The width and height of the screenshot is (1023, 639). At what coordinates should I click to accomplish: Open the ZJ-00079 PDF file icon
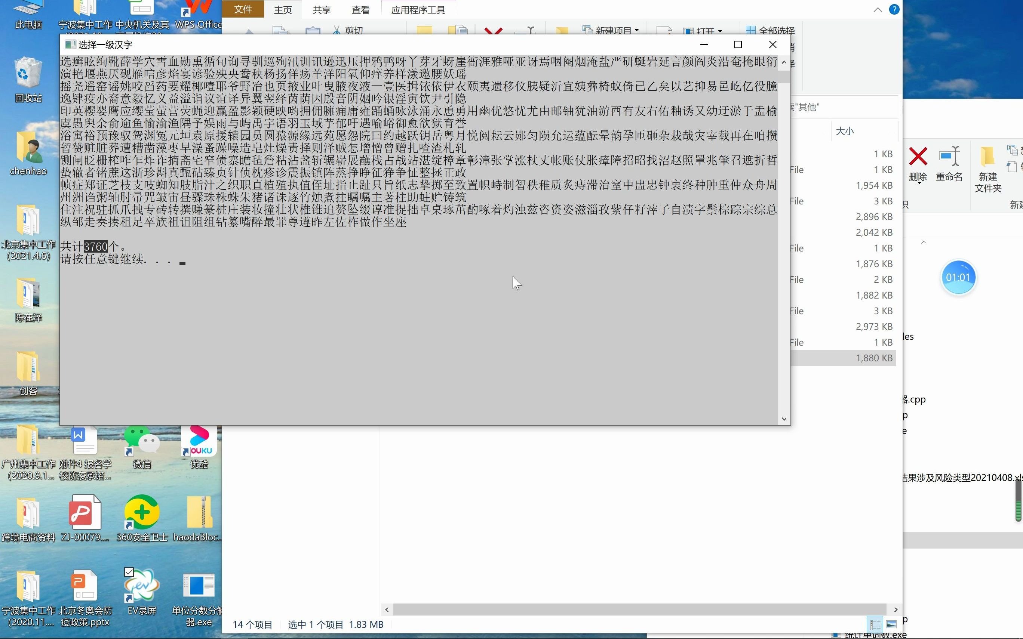point(85,519)
